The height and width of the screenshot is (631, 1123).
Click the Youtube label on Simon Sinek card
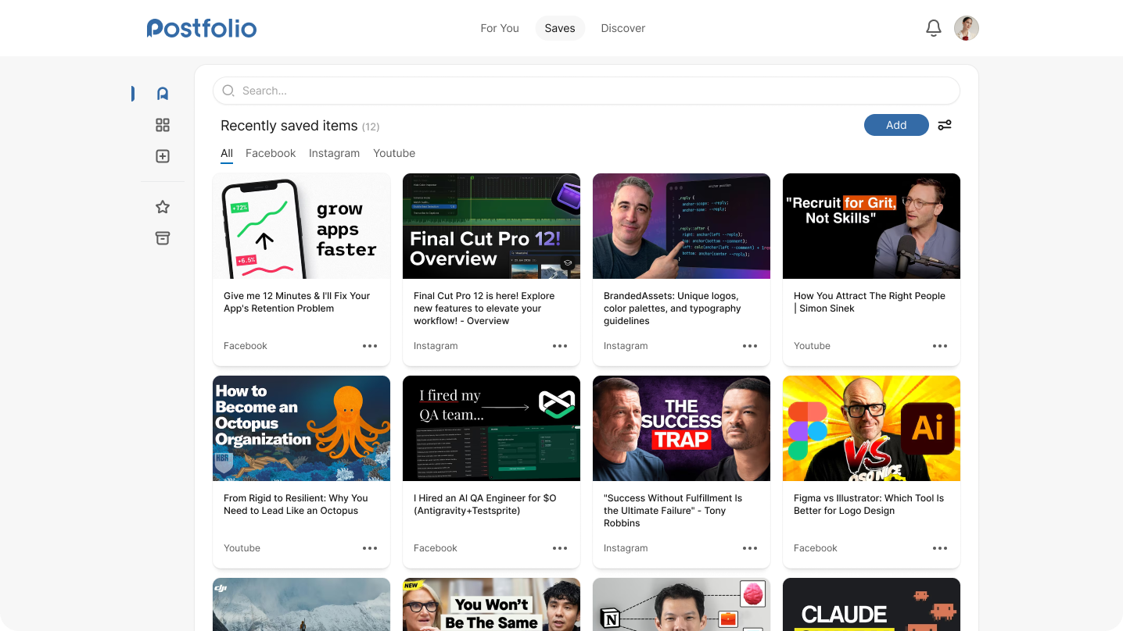[x=812, y=346]
